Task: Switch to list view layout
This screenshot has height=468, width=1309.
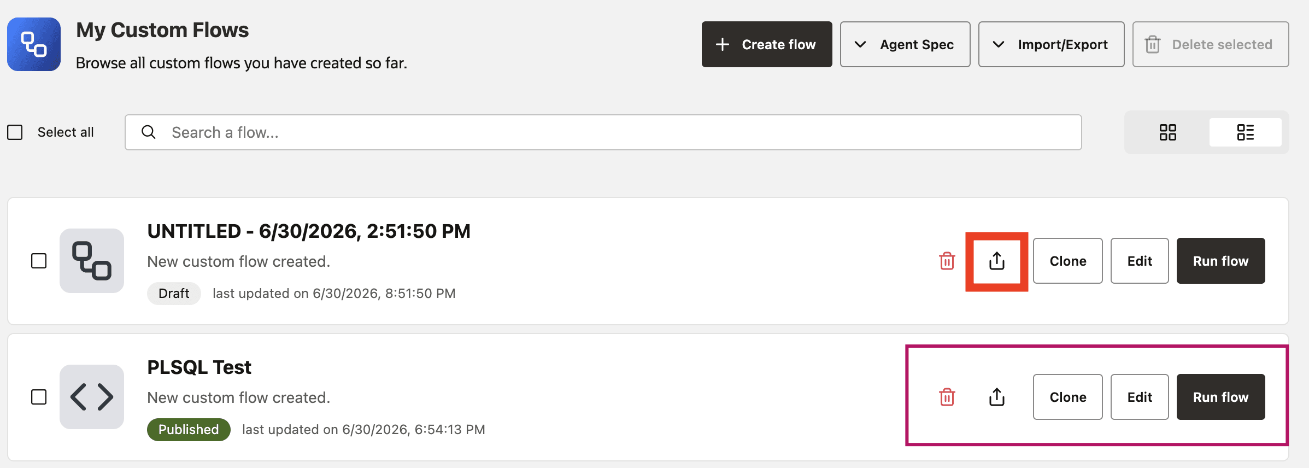Action: 1245,132
